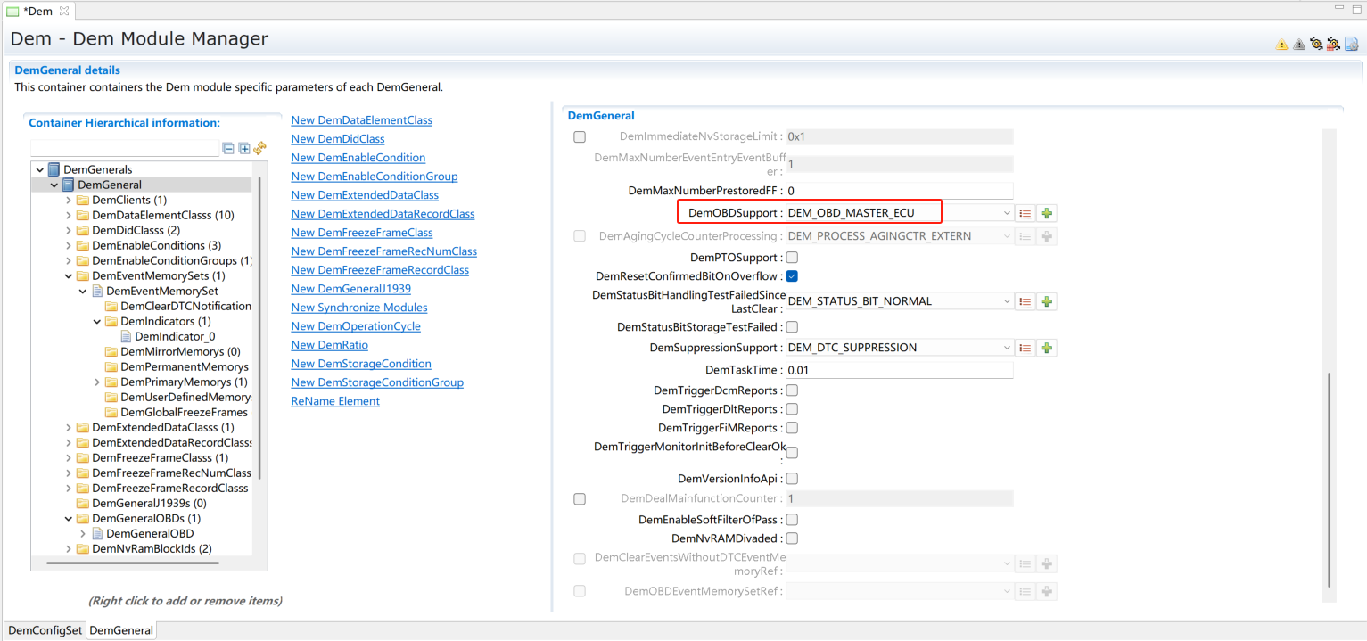This screenshot has height=641, width=1367.
Task: Click the yellow refresh arrows above tree
Action: pyautogui.click(x=259, y=148)
